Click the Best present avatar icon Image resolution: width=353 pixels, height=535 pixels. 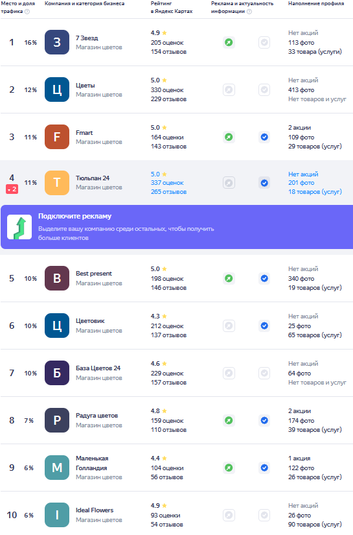57,278
